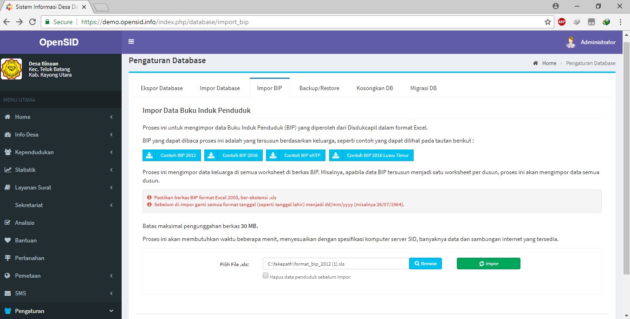Toggle the sidebar hamburger menu icon
The width and height of the screenshot is (630, 319).
click(x=131, y=42)
